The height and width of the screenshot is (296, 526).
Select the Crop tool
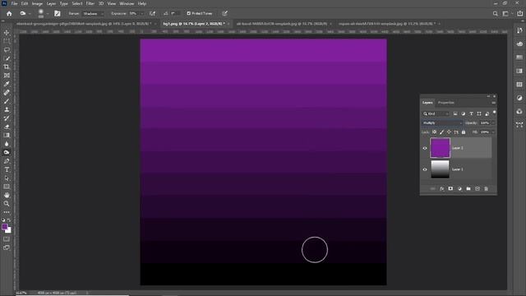pyautogui.click(x=7, y=67)
